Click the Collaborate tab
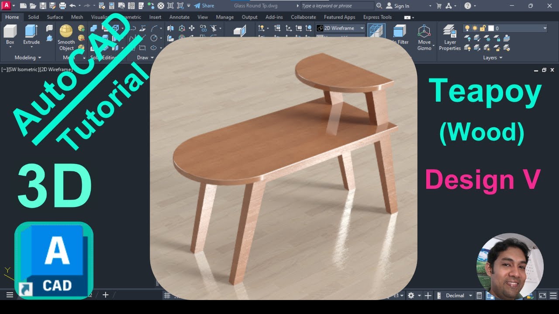Screen dimensions: 559x314 (303, 17)
